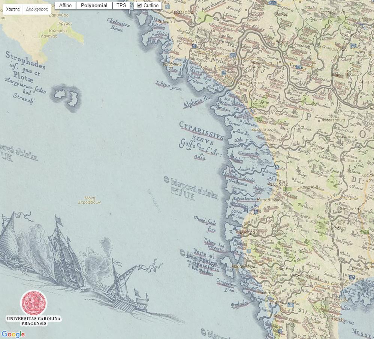Toggle the Cutline checkbox
Image resolution: width=374 pixels, height=339 pixels.
click(139, 6)
